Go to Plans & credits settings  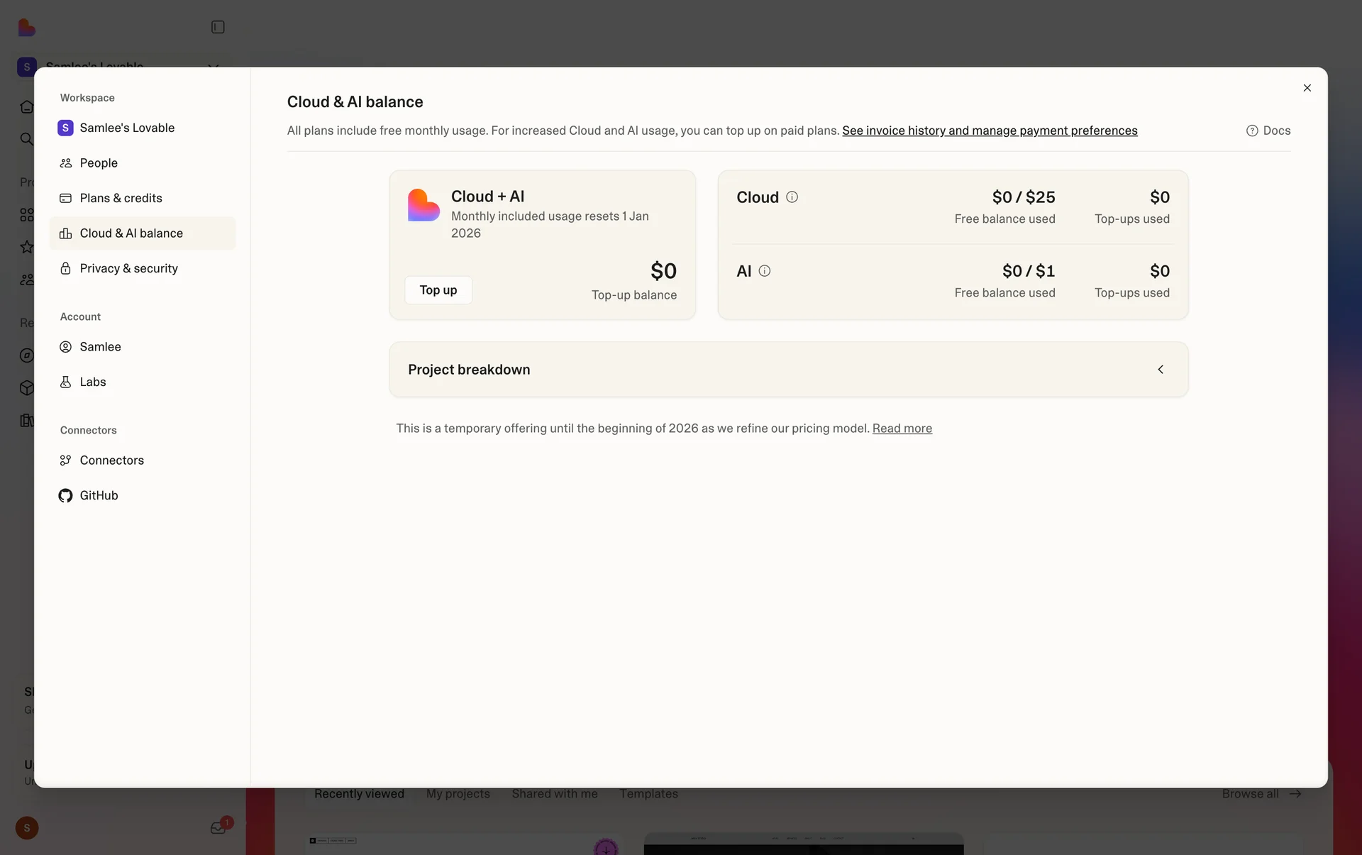(121, 198)
